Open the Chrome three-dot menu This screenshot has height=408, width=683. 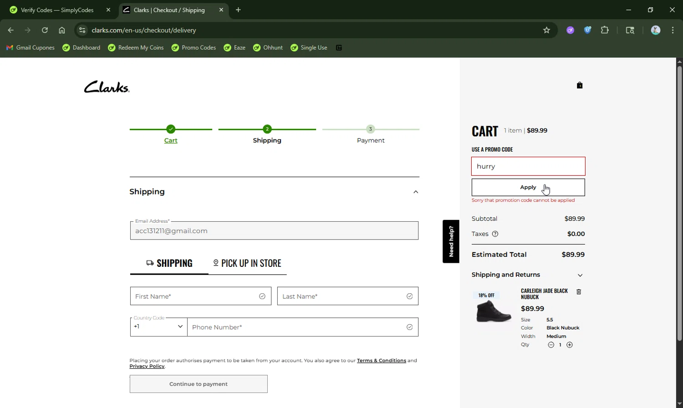point(673,30)
